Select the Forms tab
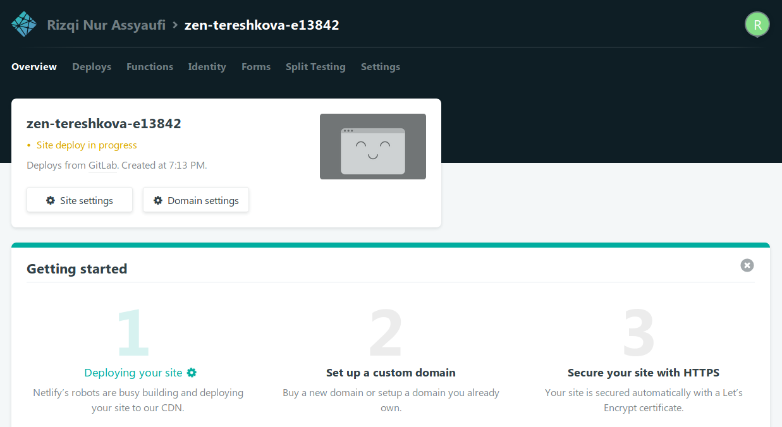The width and height of the screenshot is (782, 427). tap(256, 67)
